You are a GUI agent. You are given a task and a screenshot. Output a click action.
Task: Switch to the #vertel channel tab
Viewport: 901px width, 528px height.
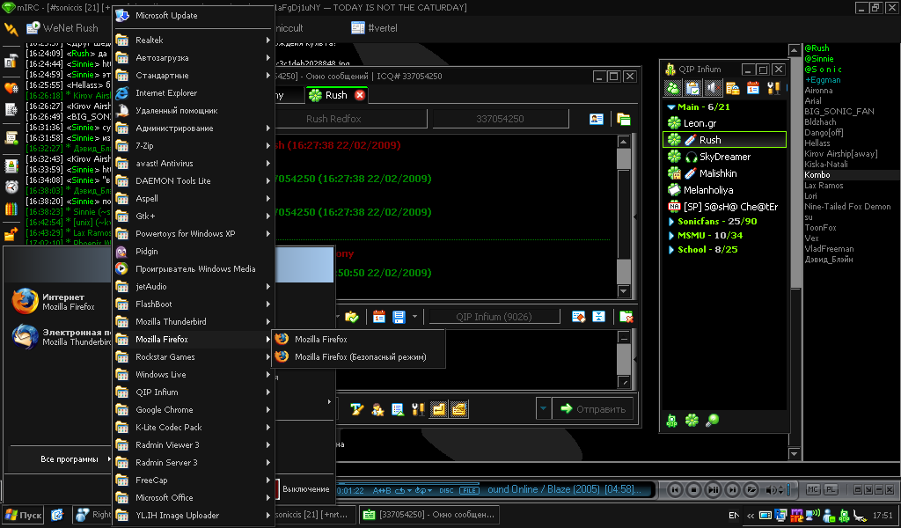click(x=375, y=27)
